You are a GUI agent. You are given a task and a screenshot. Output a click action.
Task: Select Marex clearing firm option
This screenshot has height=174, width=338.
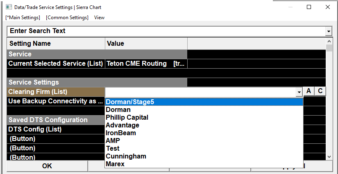click(204, 164)
